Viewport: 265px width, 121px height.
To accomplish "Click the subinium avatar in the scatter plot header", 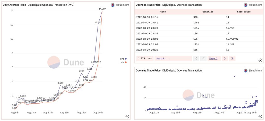I will (246, 70).
